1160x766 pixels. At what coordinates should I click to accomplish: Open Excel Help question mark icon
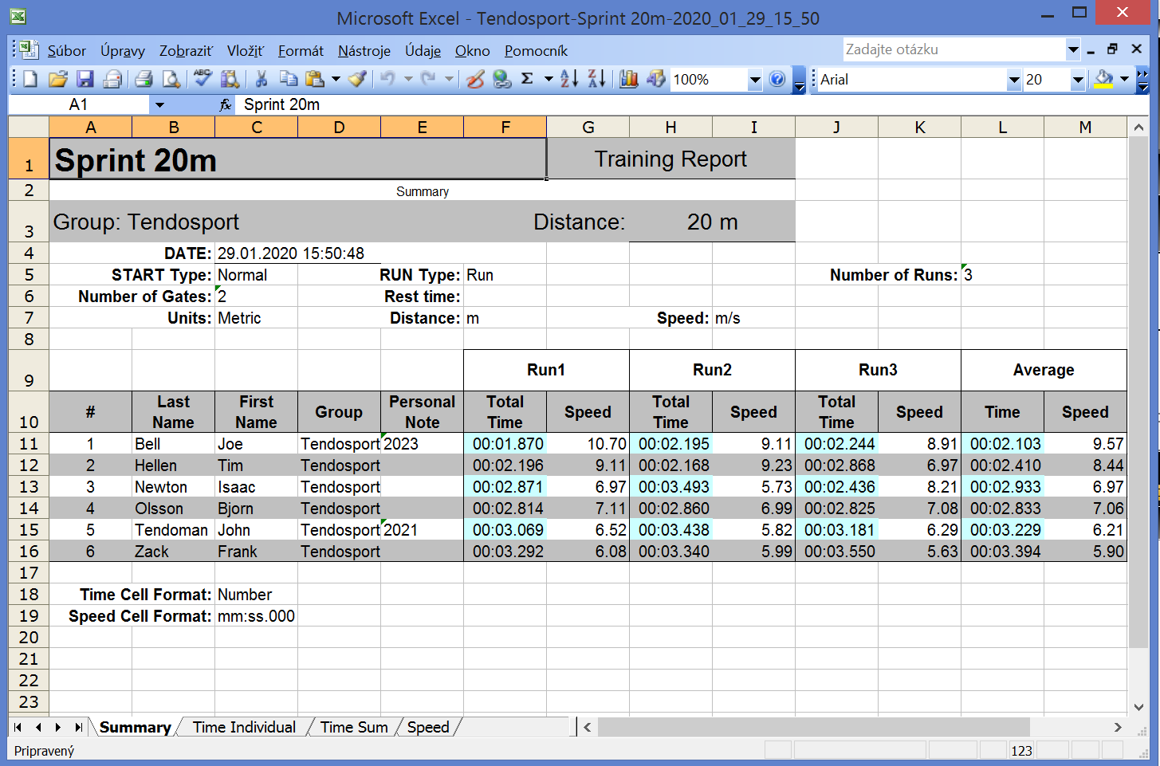tap(777, 79)
